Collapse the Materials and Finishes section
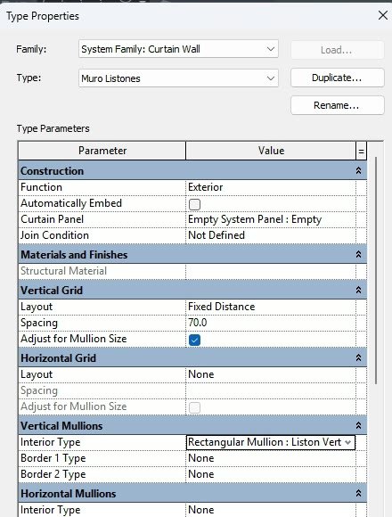392x517 pixels. click(358, 254)
